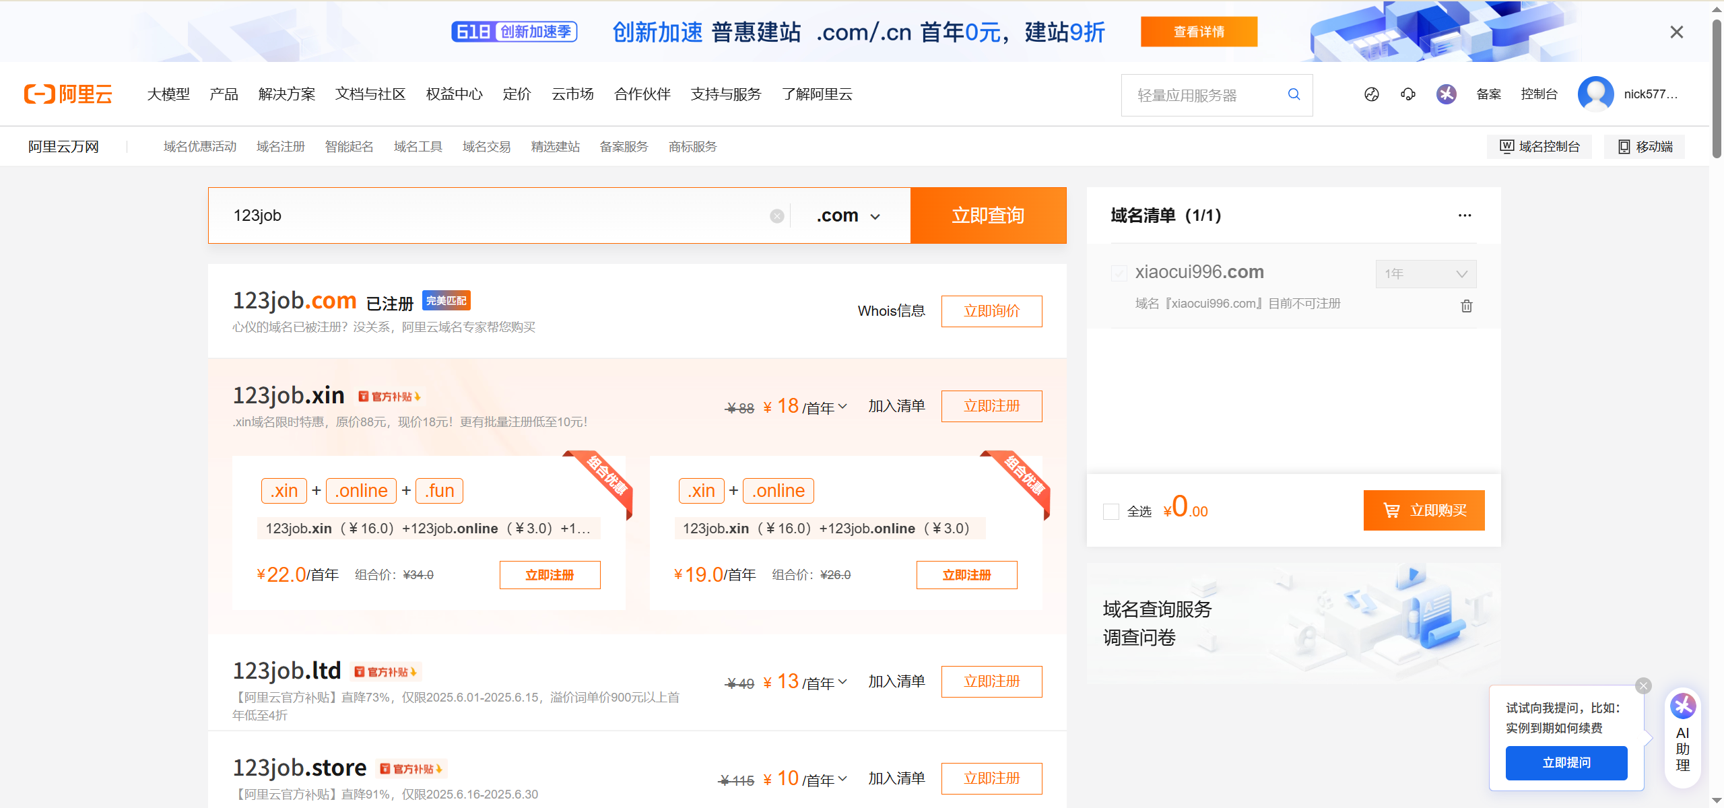
Task: Expand the 首年 price chevron for 123job.xin
Action: (x=842, y=407)
